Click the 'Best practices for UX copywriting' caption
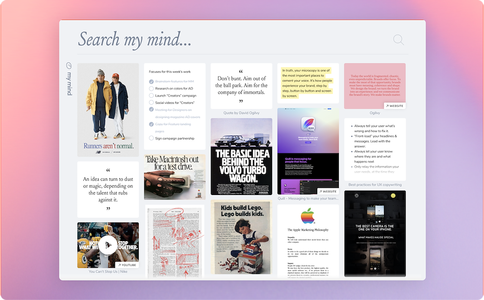Screen dimensions: 484x300 click(x=375, y=184)
